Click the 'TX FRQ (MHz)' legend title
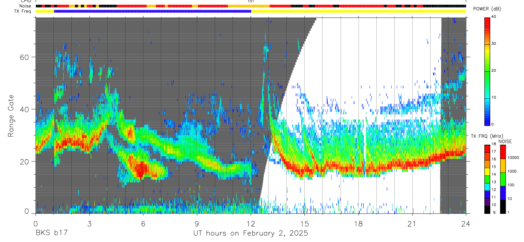 click(486, 136)
